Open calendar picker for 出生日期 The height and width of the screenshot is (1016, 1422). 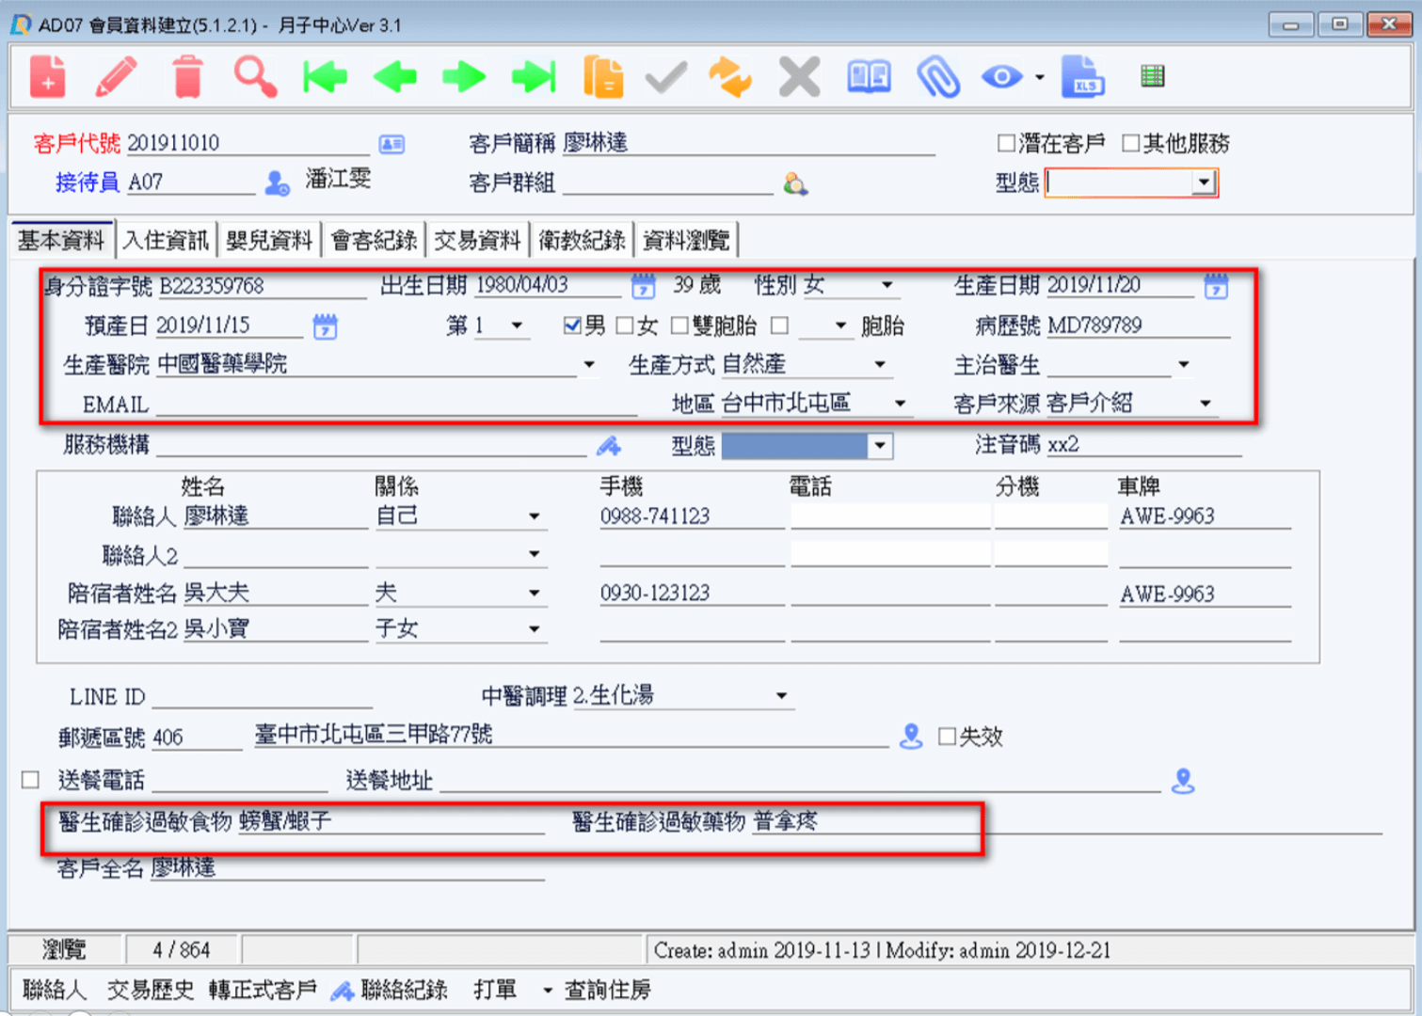pos(643,286)
